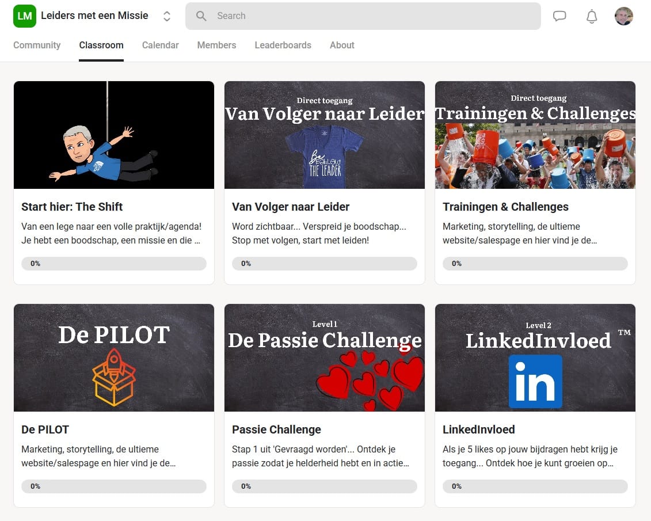
Task: Click the search magnifier icon
Action: pyautogui.click(x=201, y=16)
